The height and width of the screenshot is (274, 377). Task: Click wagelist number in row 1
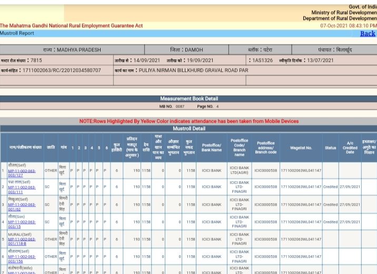(x=301, y=171)
